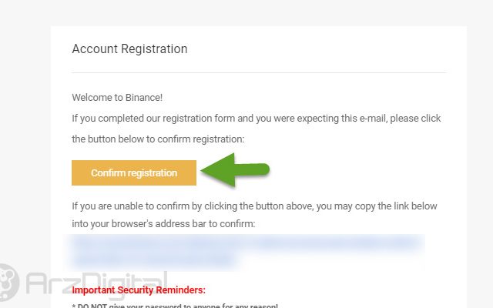Image resolution: width=493 pixels, height=308 pixels.
Task: Click the second line of the blurred link
Action: (x=153, y=260)
